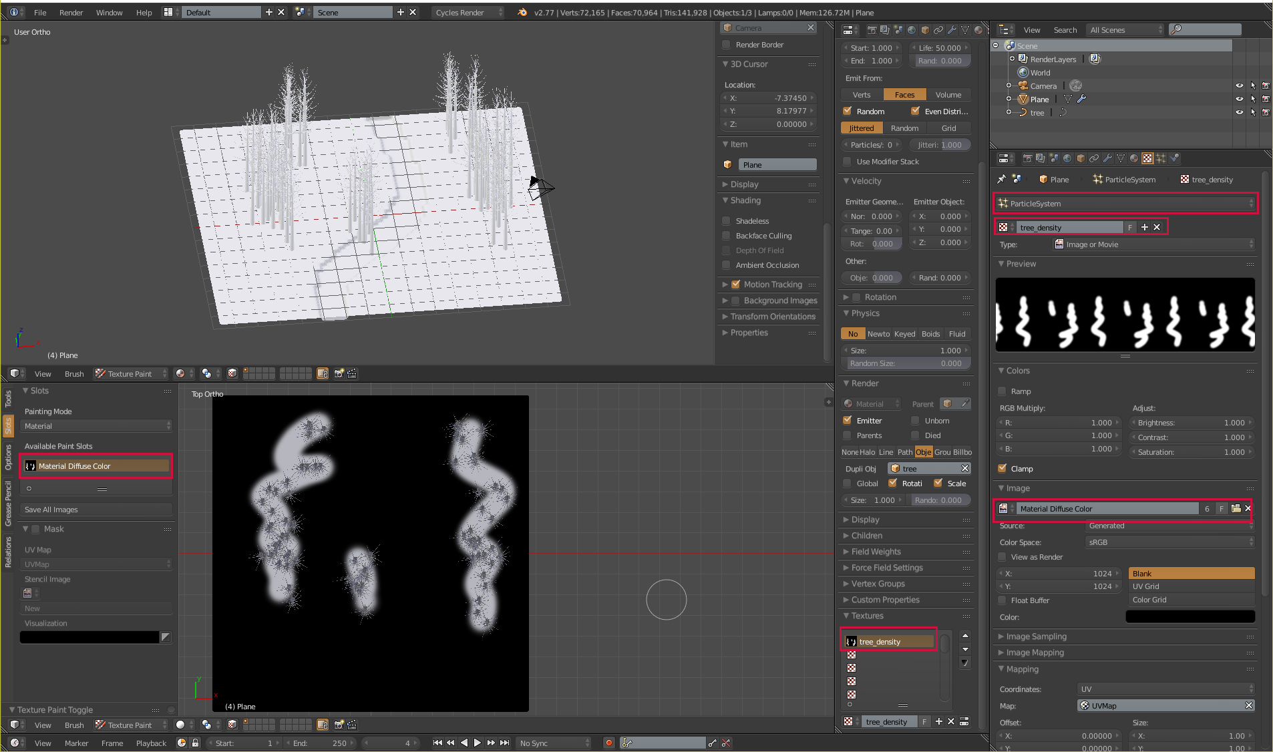Enable the Shadeless shading option
The width and height of the screenshot is (1273, 752).
(x=727, y=220)
